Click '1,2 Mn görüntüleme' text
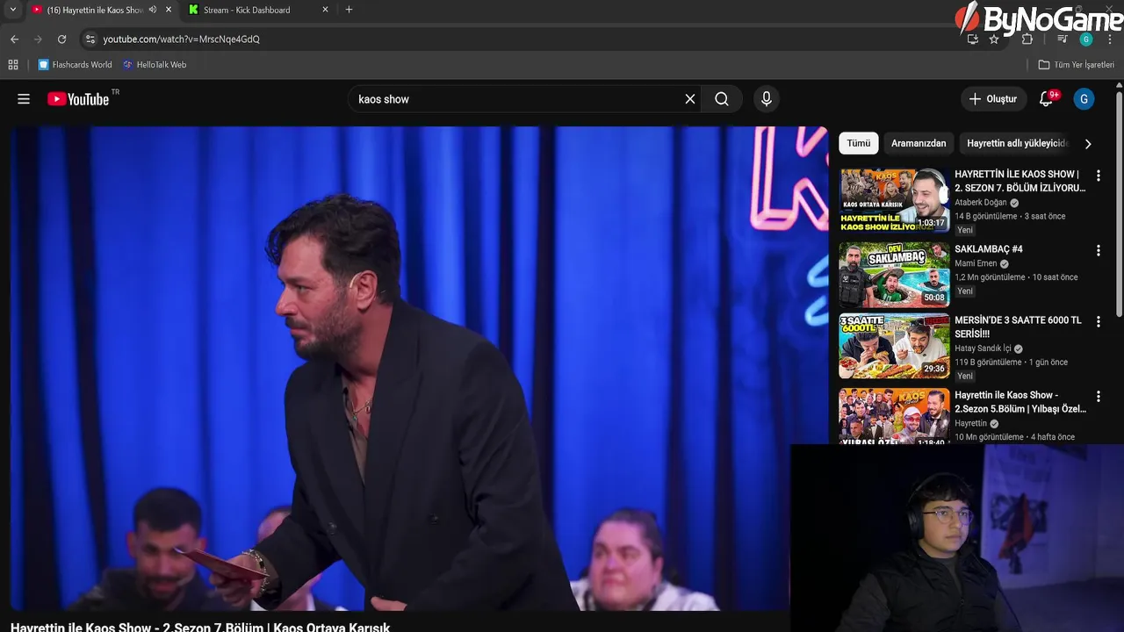1124x632 pixels. point(990,277)
